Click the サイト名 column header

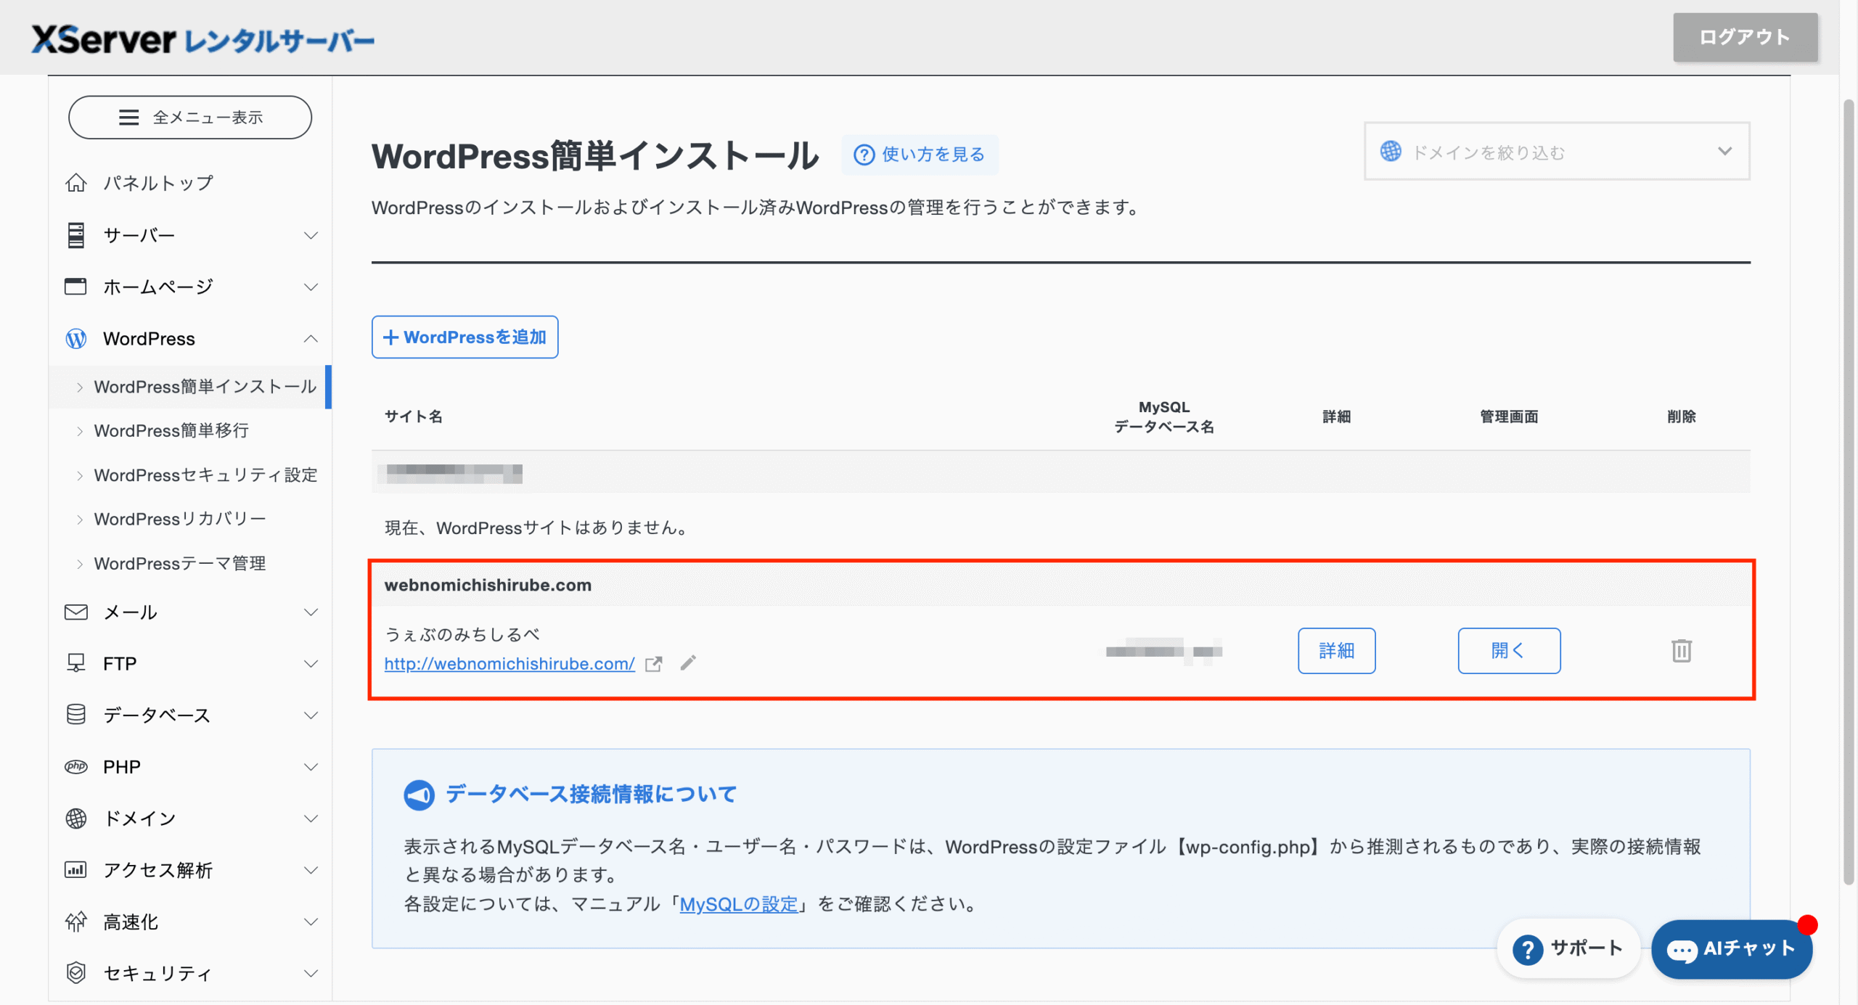(414, 417)
